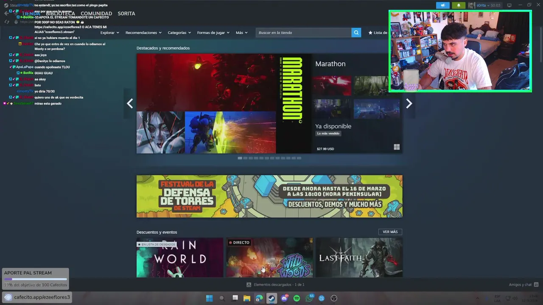Open the S0RITA profile tab
Viewport: 543px width, 305px height.
point(126,14)
